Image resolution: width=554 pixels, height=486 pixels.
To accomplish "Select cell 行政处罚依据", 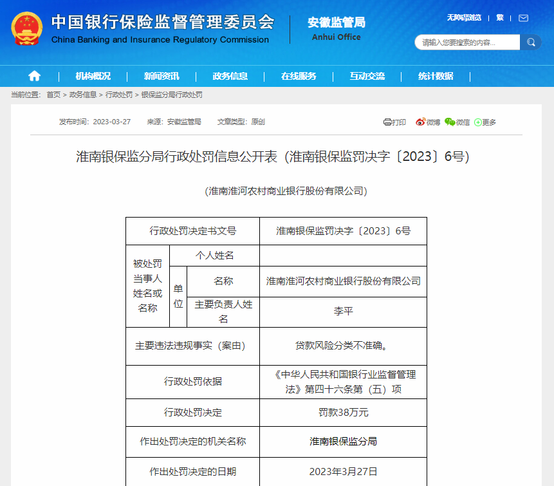I will [192, 382].
